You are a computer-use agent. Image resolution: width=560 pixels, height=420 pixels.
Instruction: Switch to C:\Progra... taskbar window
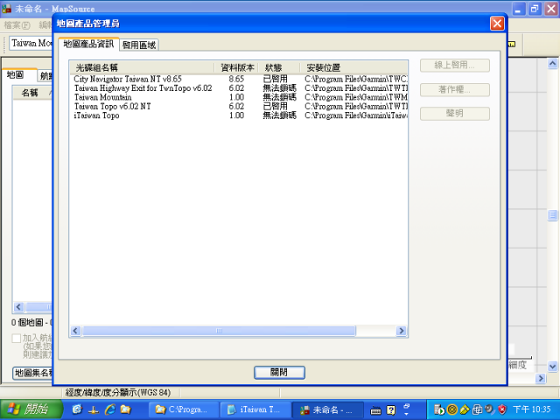(183, 409)
